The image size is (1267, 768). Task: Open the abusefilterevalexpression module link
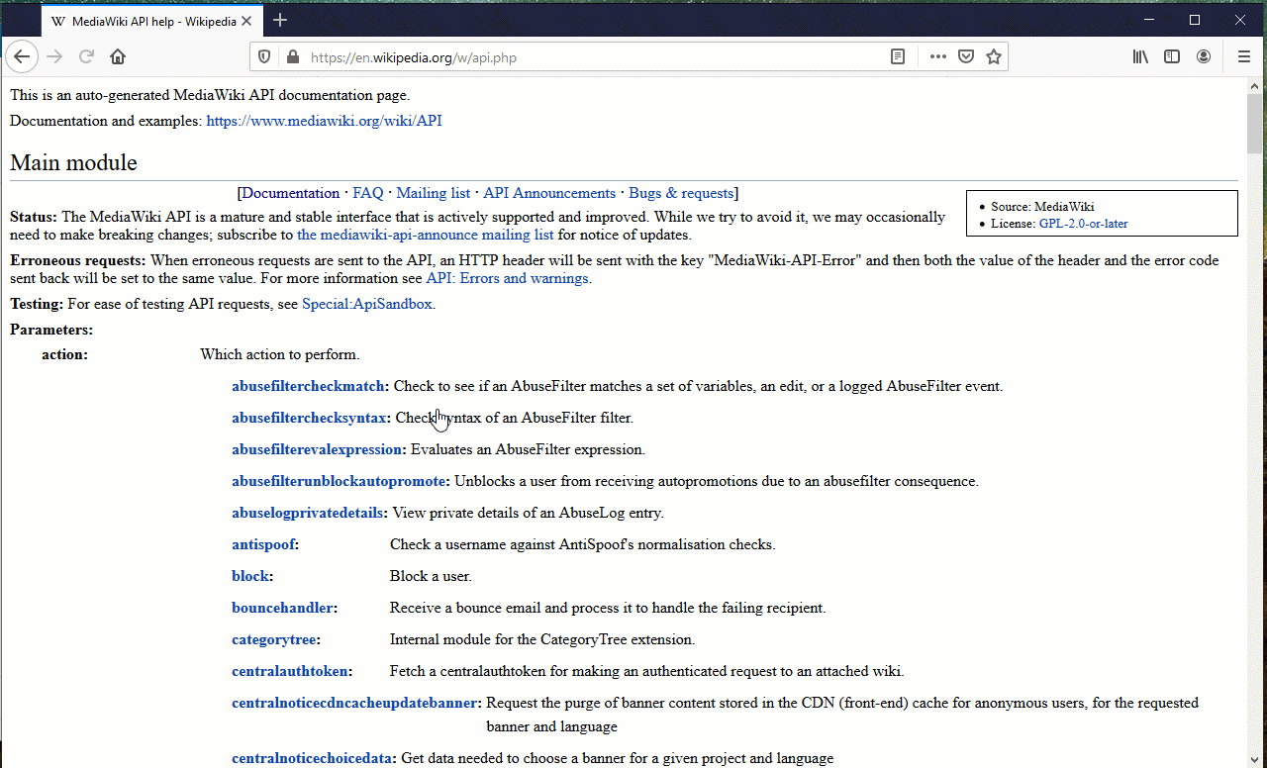317,449
